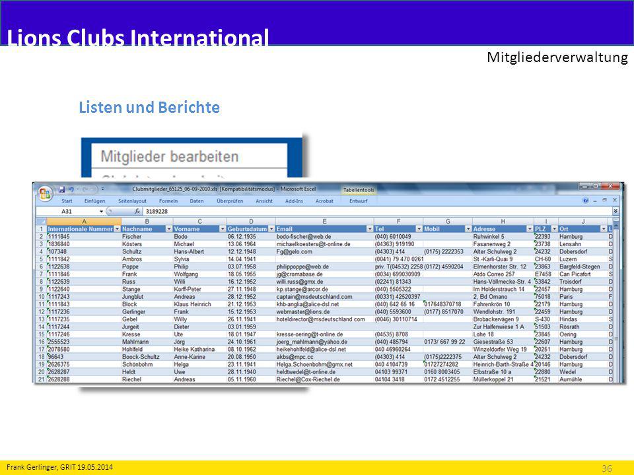Click the Name Box showing A31

coord(67,211)
